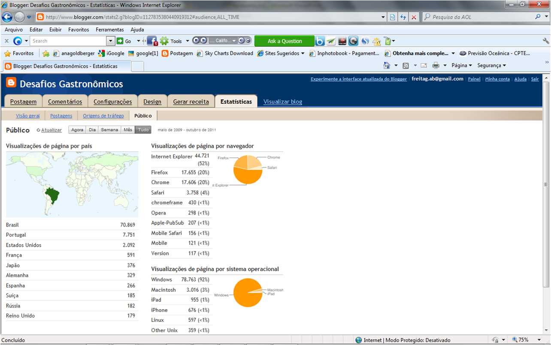
Task: Click the blue 'b' toolbar icon
Action: coord(320,41)
